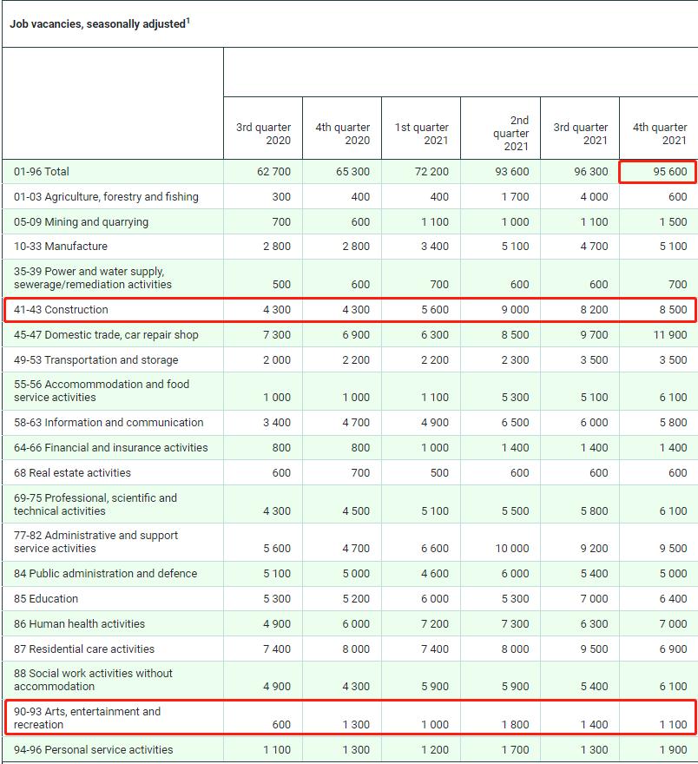
Task: Click Residential care's 3rd quarter 2021 value 9 500
Action: 594,649
